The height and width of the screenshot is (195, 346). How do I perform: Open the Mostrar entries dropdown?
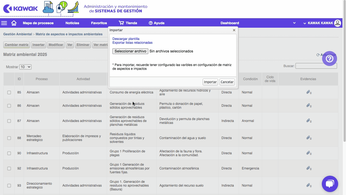[x=25, y=67]
